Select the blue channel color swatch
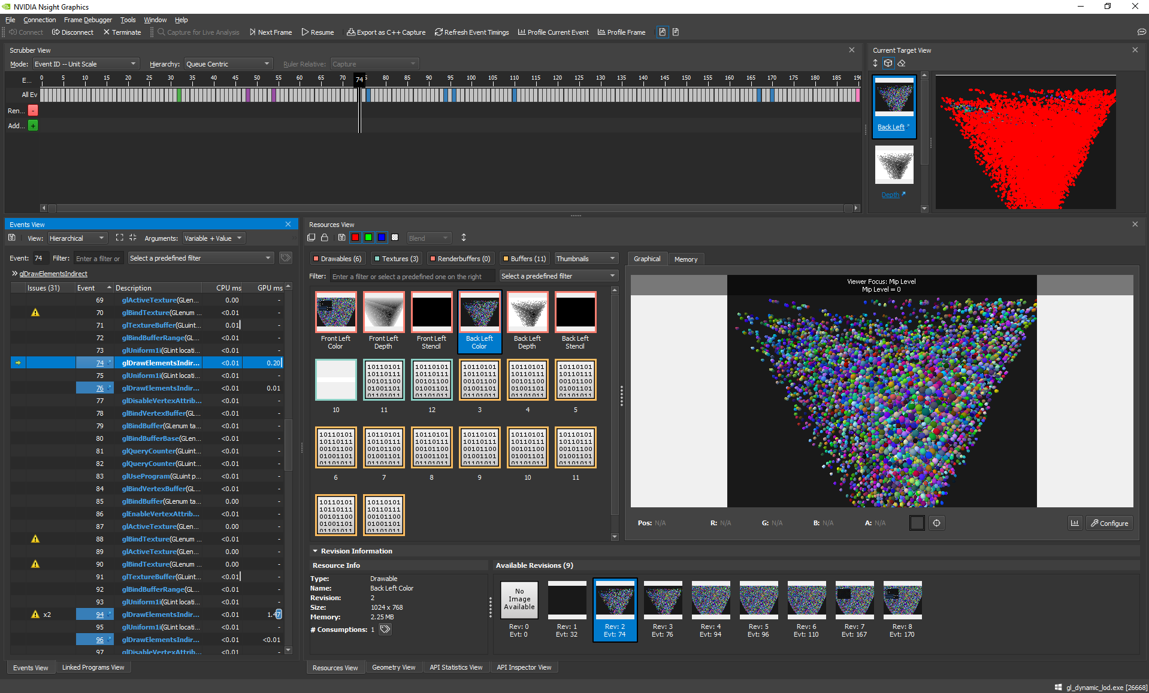Image resolution: width=1149 pixels, height=693 pixels. point(381,237)
